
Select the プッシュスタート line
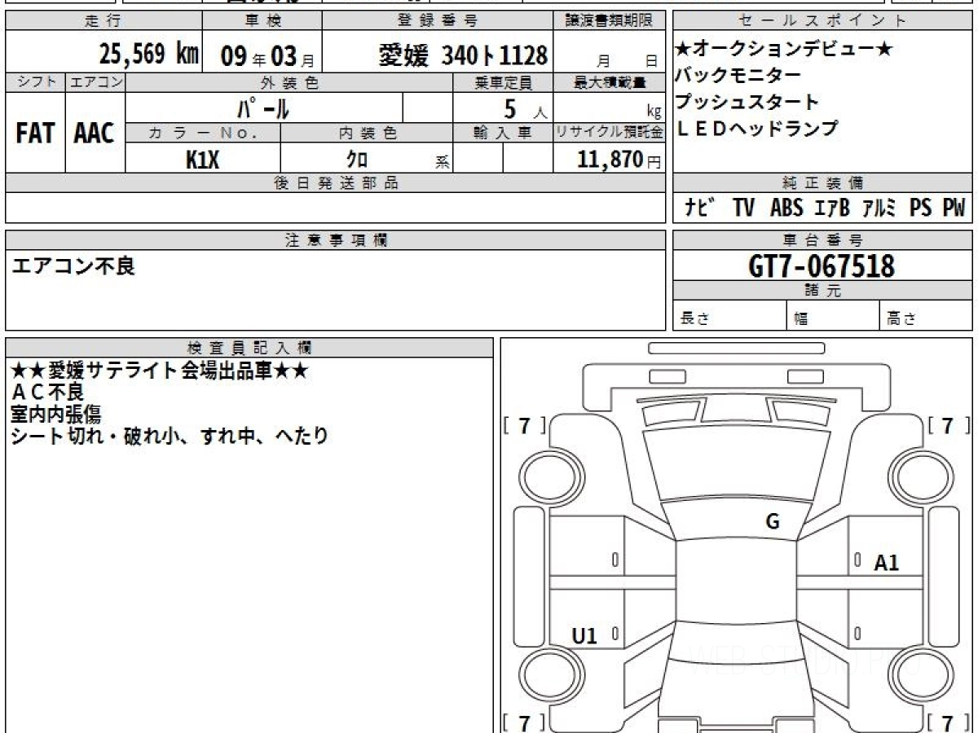tap(747, 103)
